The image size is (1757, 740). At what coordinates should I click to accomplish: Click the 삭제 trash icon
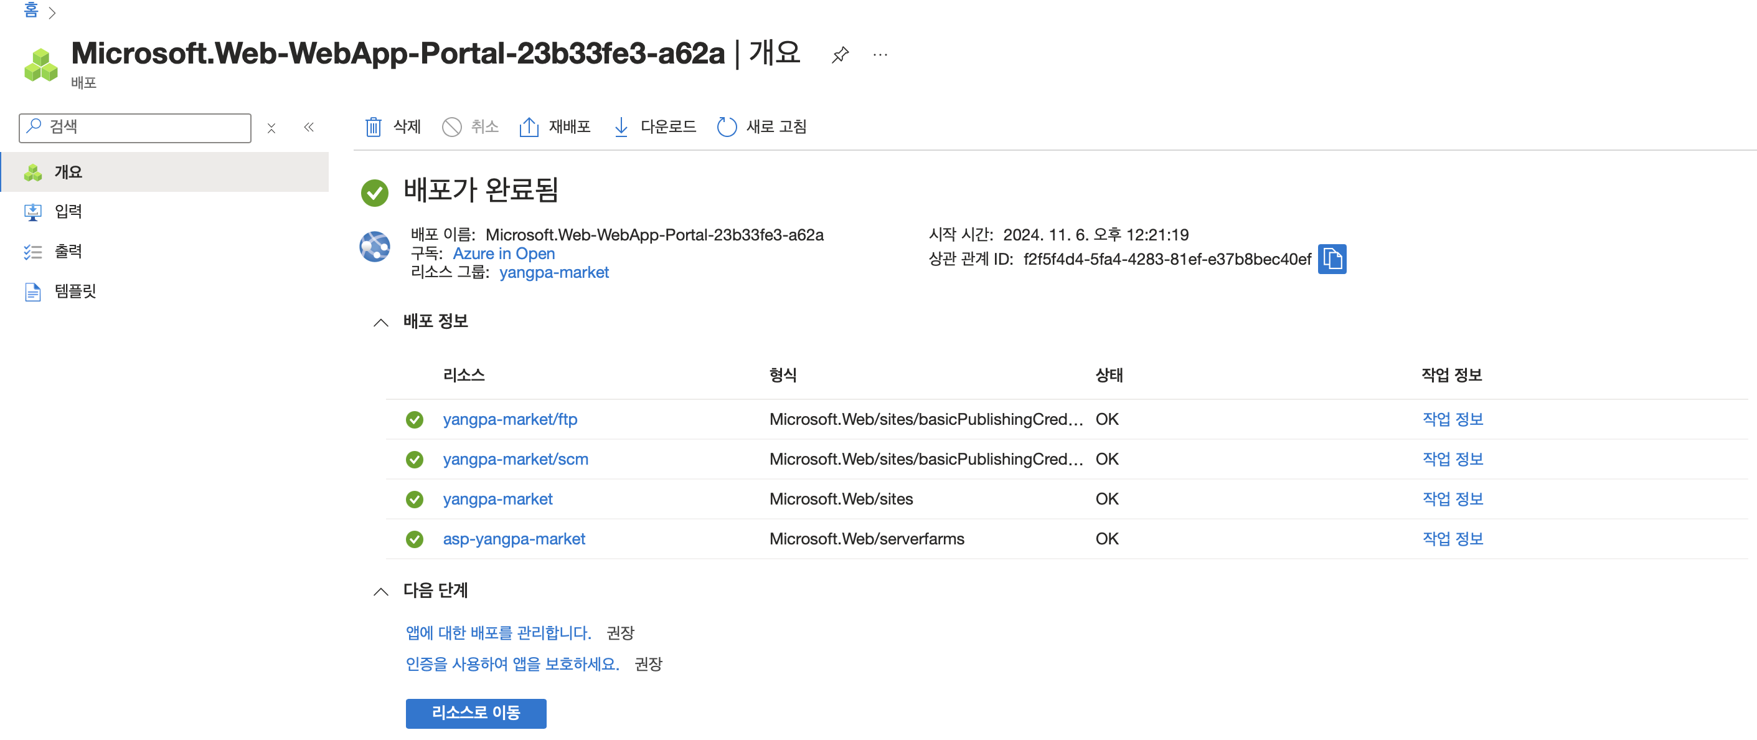click(x=373, y=127)
